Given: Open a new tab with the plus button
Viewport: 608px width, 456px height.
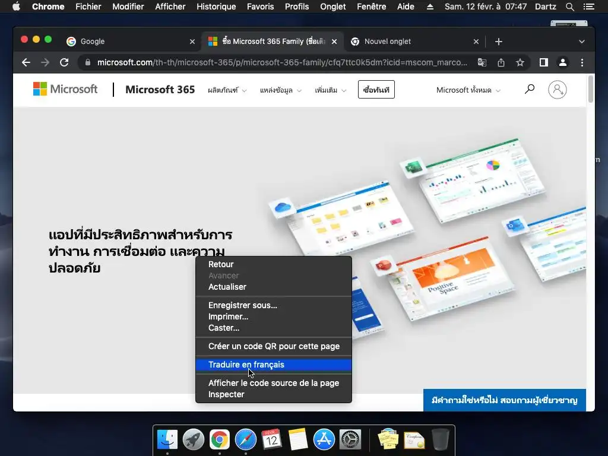Looking at the screenshot, I should (x=499, y=42).
